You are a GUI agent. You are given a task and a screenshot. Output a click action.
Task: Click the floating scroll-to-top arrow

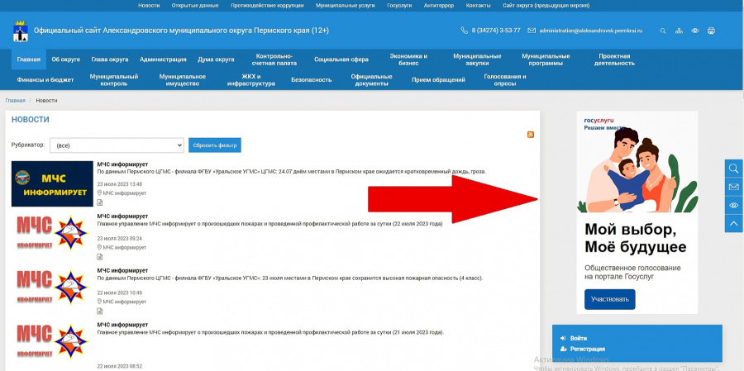click(733, 223)
